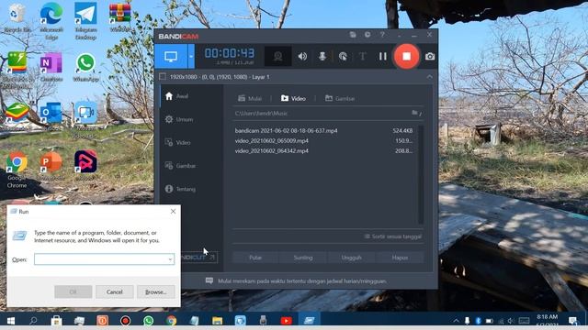Close the Run dialog
Image resolution: width=588 pixels, height=330 pixels.
tap(173, 212)
